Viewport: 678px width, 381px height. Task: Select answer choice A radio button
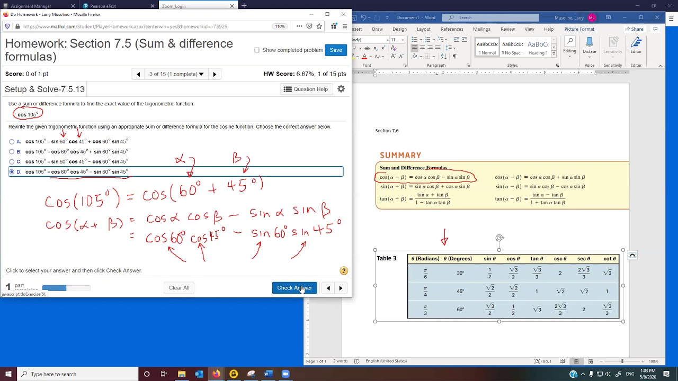coord(12,142)
